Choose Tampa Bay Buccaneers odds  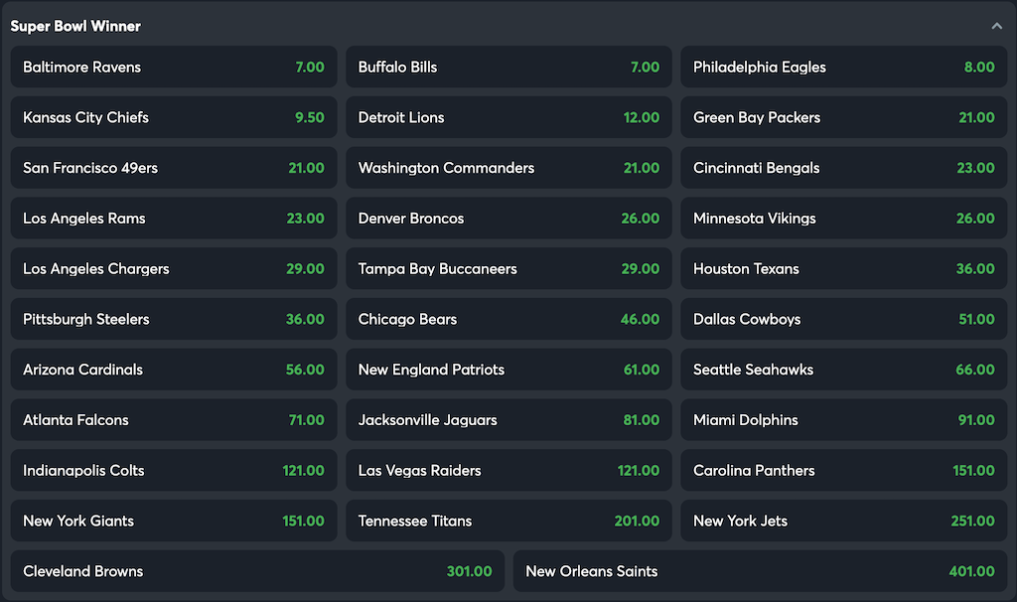point(508,268)
